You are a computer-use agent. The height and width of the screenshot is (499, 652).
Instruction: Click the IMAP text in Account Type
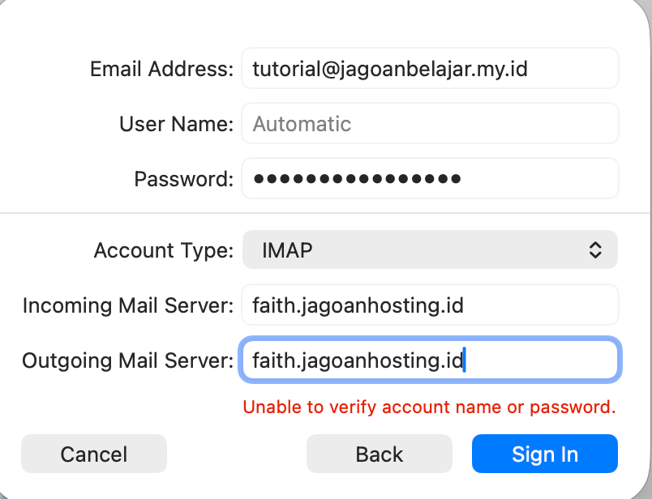287,250
